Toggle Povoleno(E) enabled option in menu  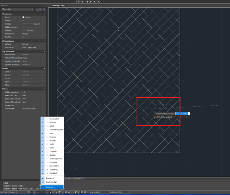52,179
